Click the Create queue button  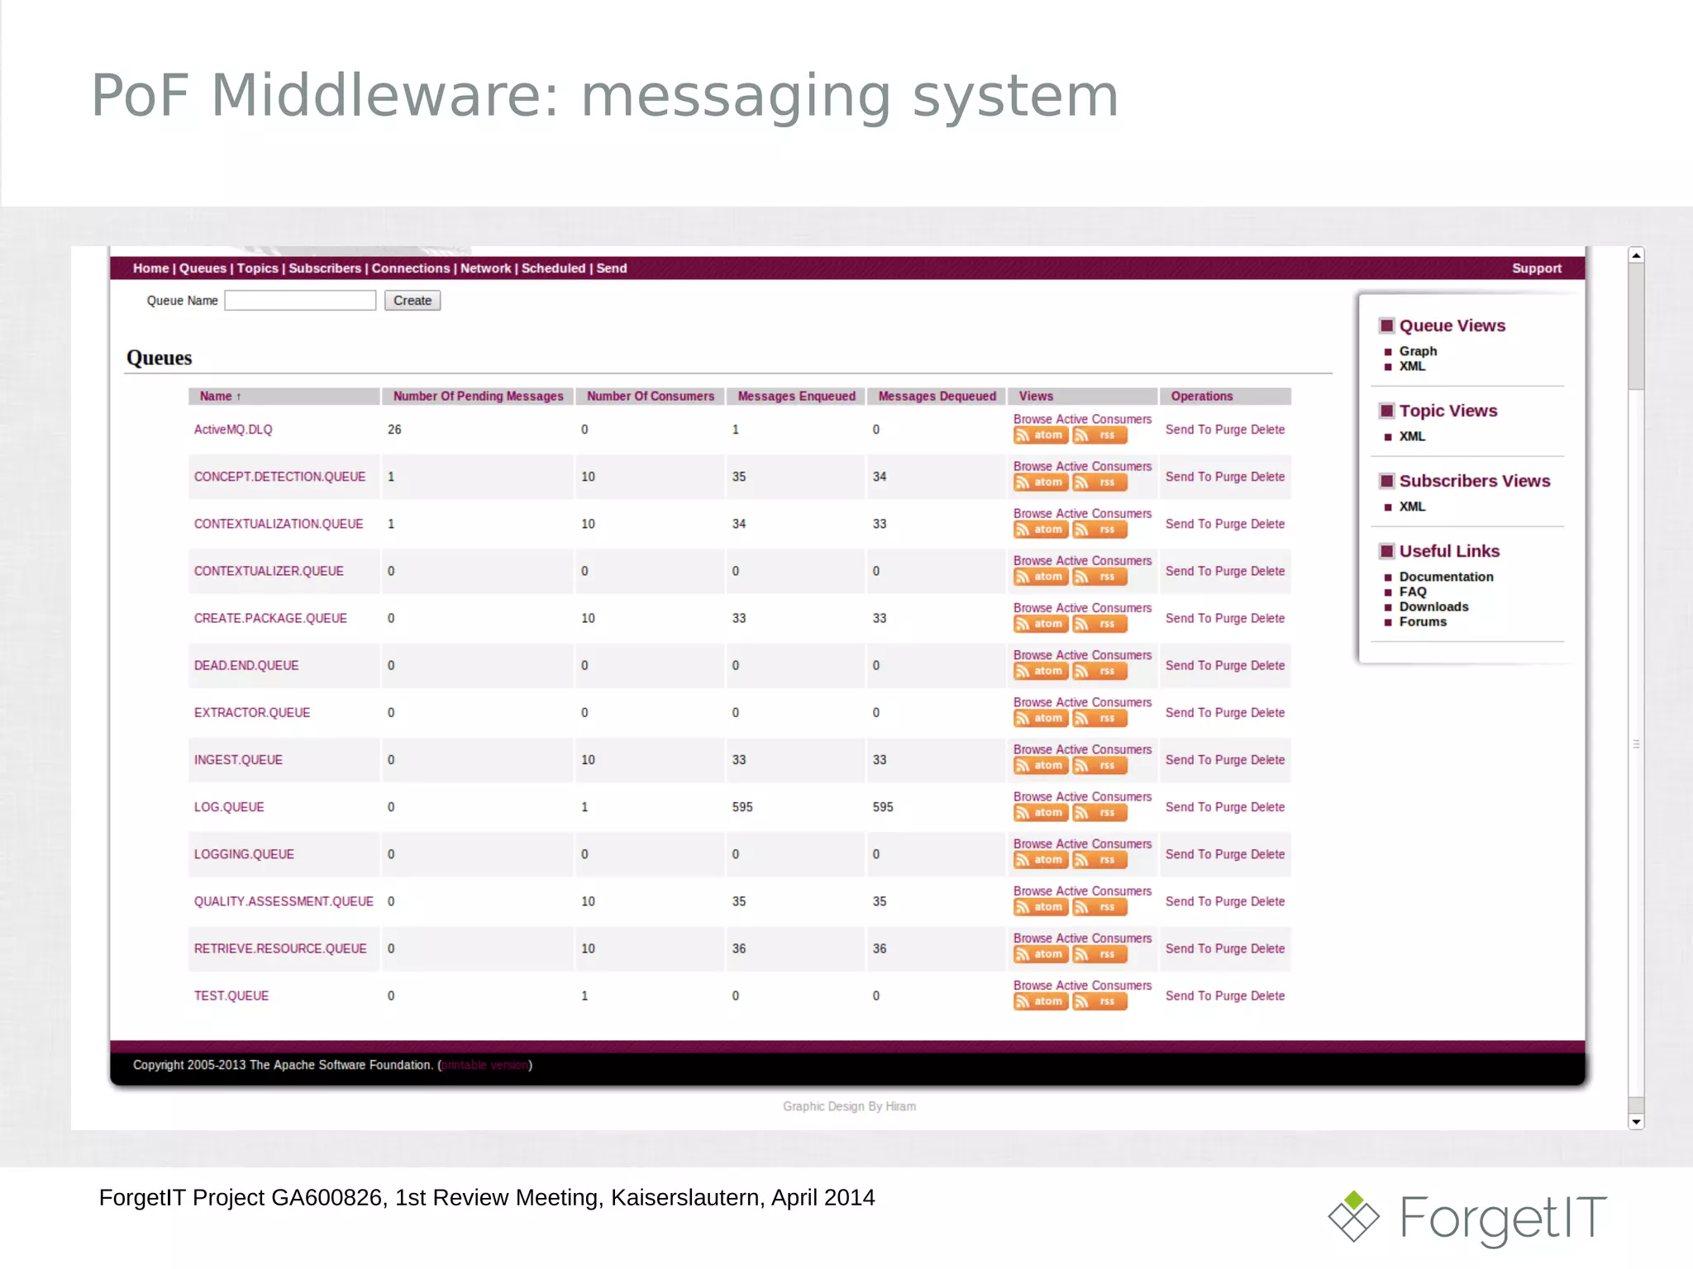click(x=413, y=301)
